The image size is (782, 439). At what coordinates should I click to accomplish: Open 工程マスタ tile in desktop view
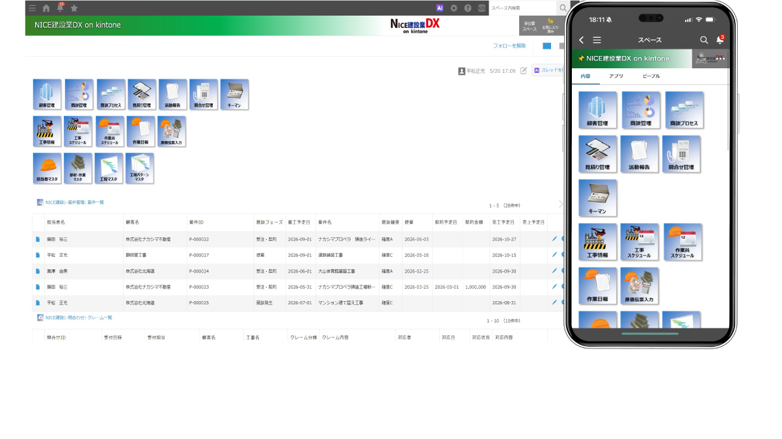(109, 168)
